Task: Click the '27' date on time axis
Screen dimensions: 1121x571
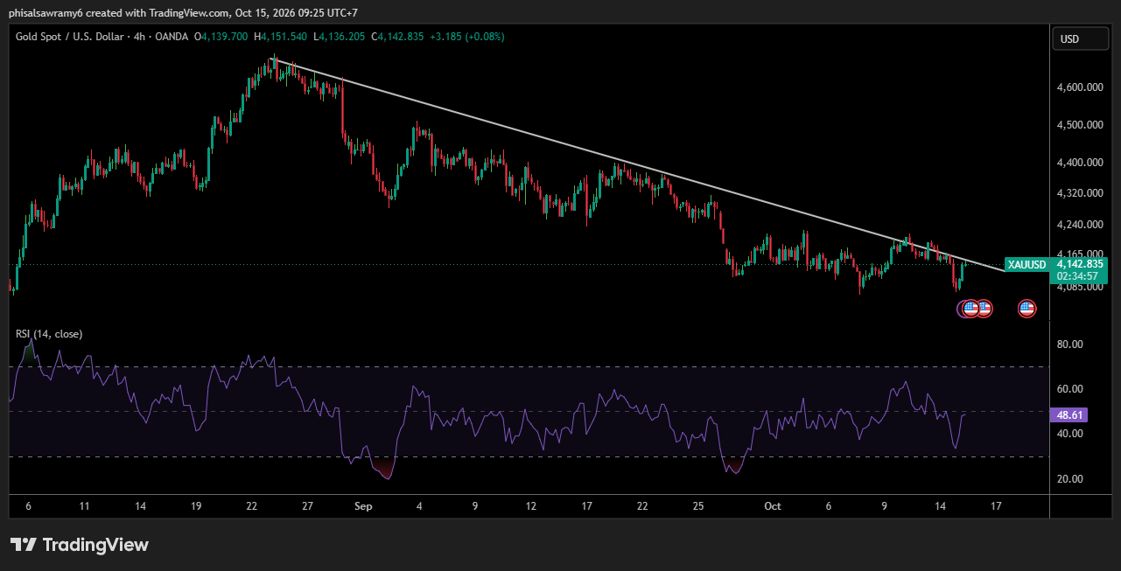Action: point(307,506)
